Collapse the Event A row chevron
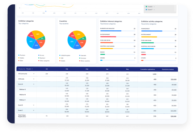 (x=34, y=84)
